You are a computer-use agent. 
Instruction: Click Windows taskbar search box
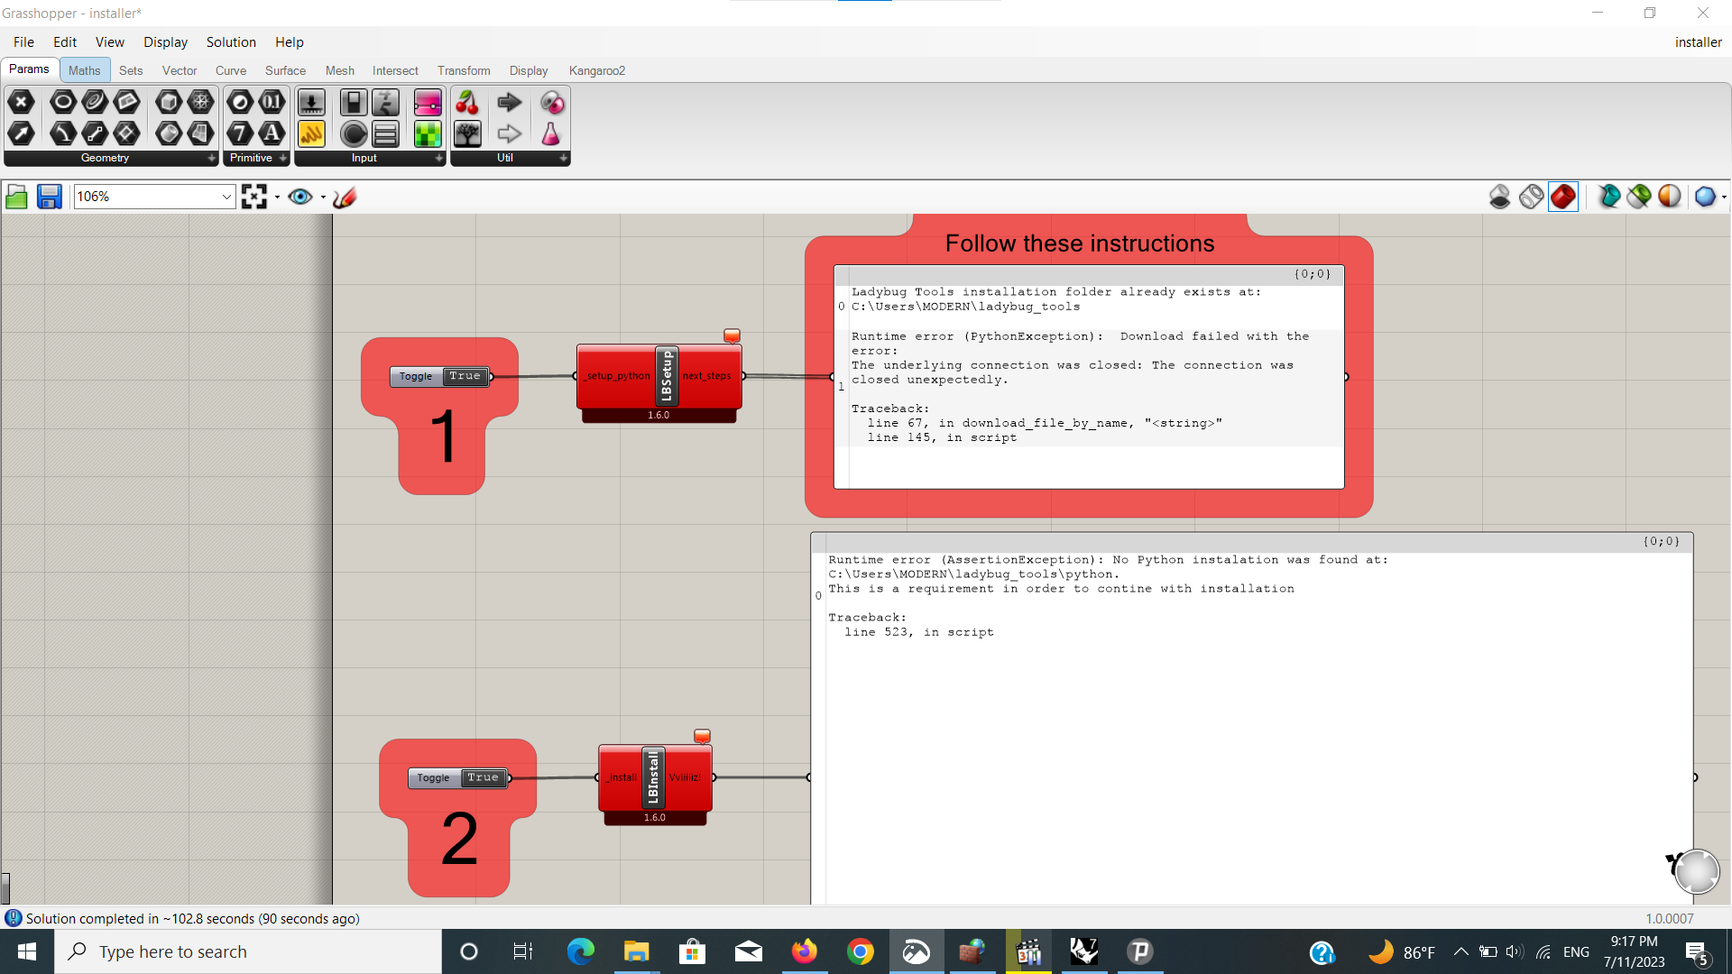click(x=249, y=951)
